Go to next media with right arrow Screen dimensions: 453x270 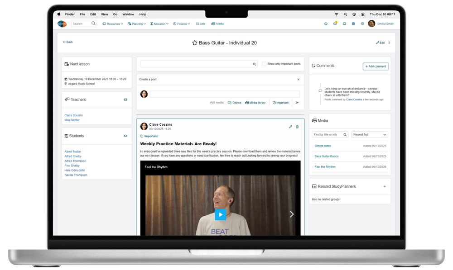coord(292,214)
